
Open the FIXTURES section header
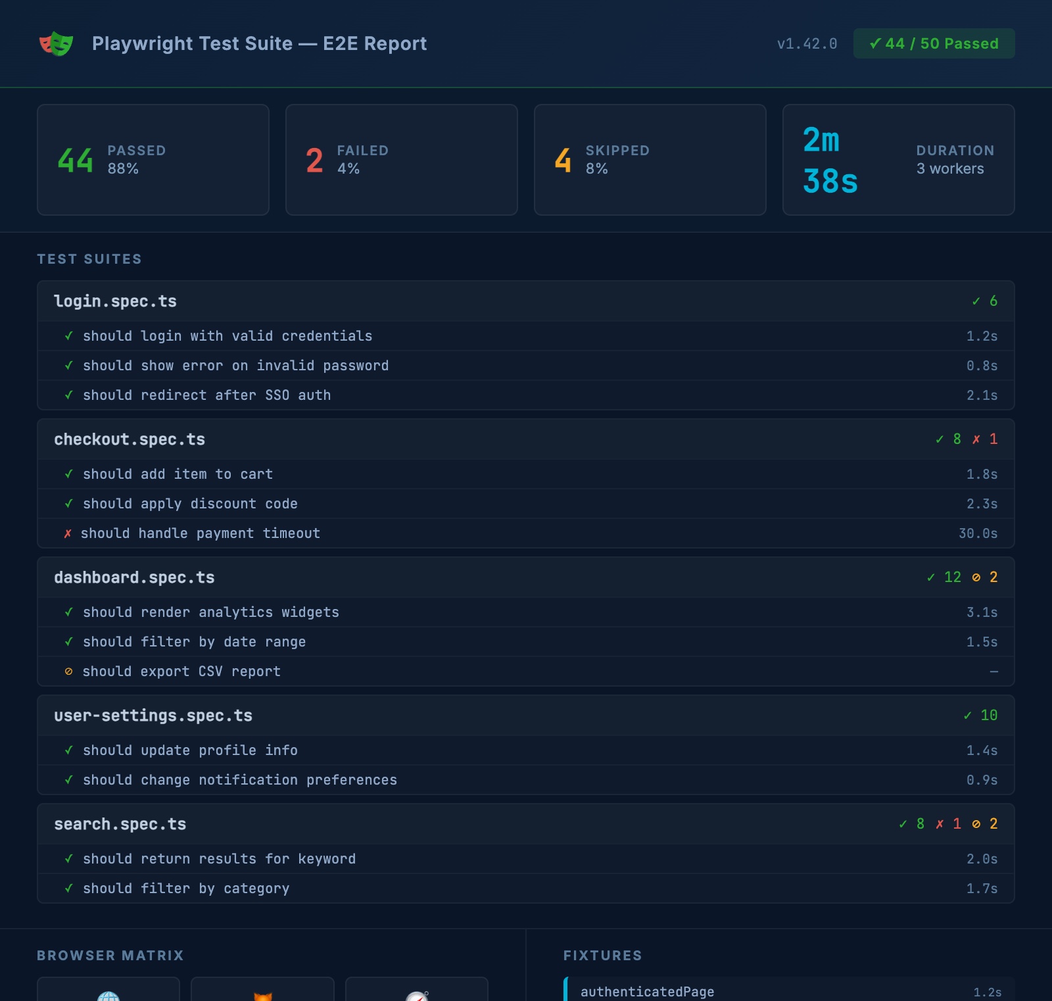(602, 956)
